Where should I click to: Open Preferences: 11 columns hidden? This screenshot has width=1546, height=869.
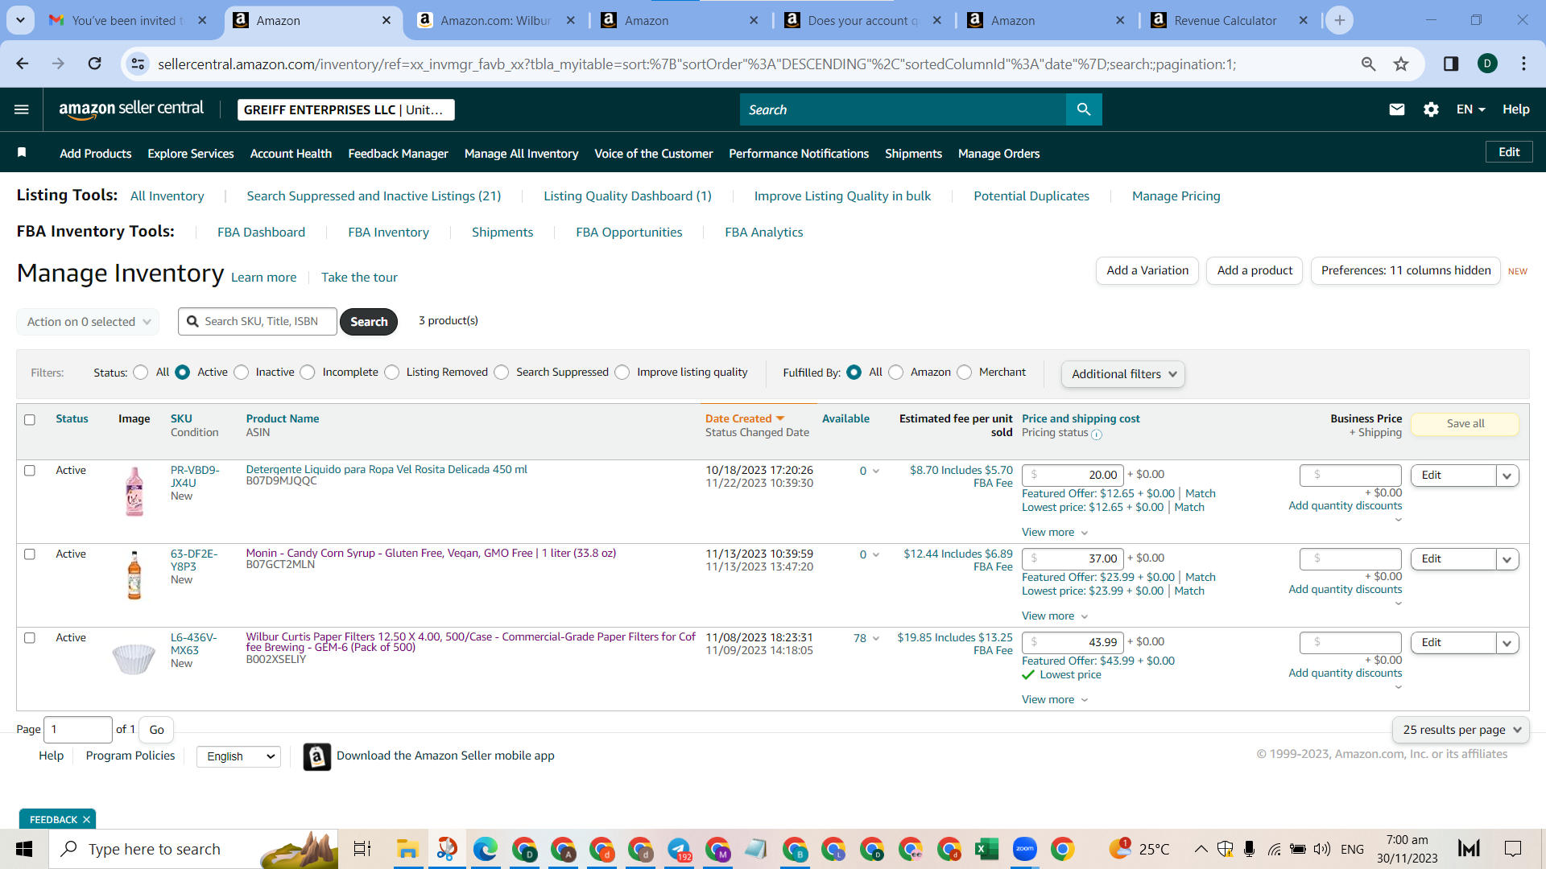coord(1406,271)
